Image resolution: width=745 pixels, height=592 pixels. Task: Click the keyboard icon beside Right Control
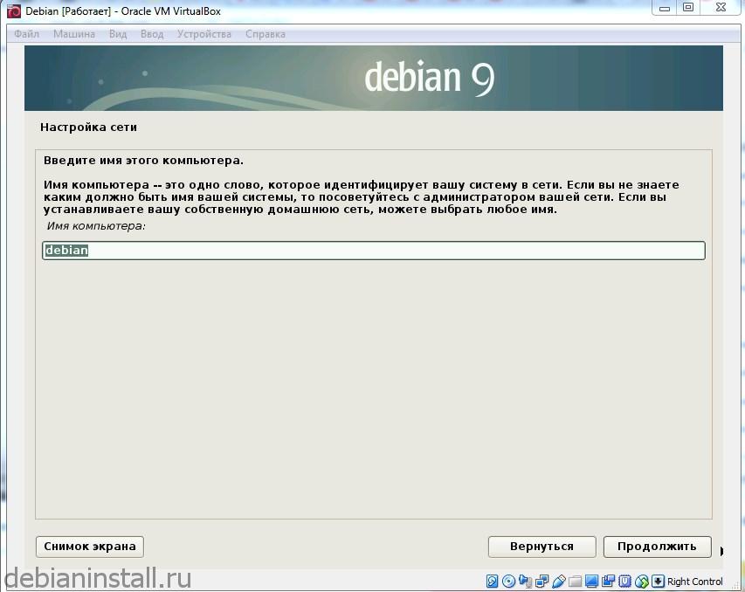pos(658,582)
